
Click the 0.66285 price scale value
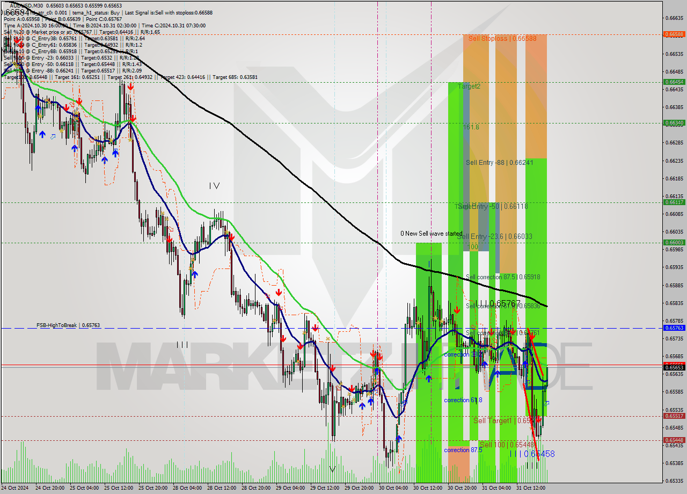pyautogui.click(x=675, y=143)
